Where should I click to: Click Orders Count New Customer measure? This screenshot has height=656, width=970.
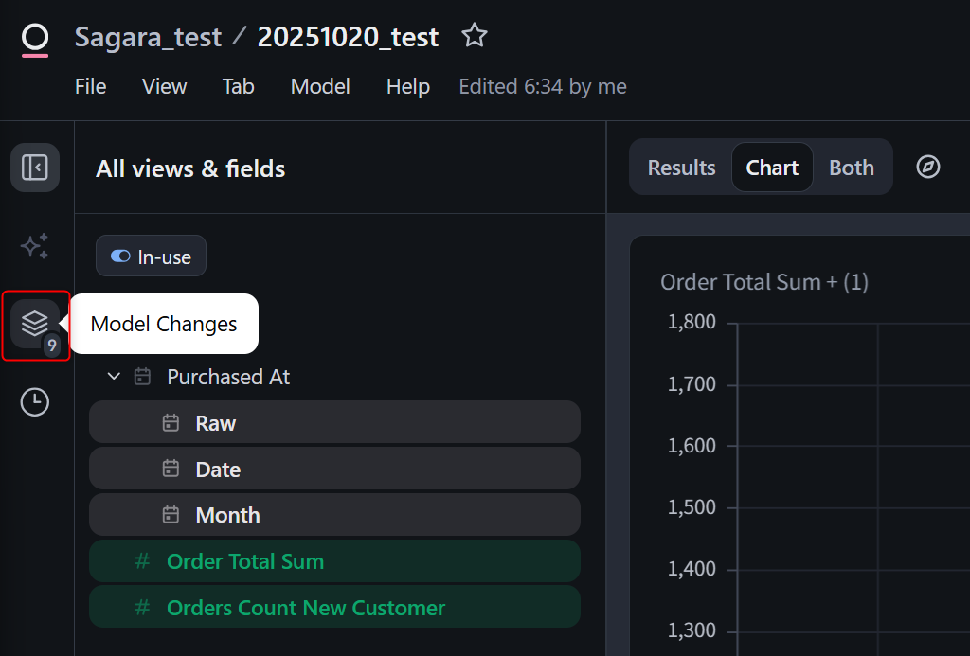(x=305, y=608)
